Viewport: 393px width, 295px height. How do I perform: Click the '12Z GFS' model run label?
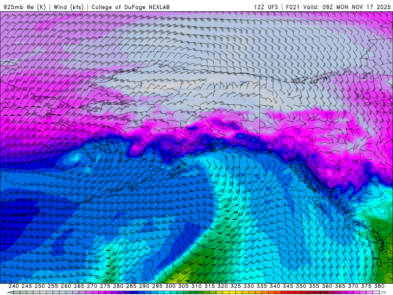click(x=266, y=7)
